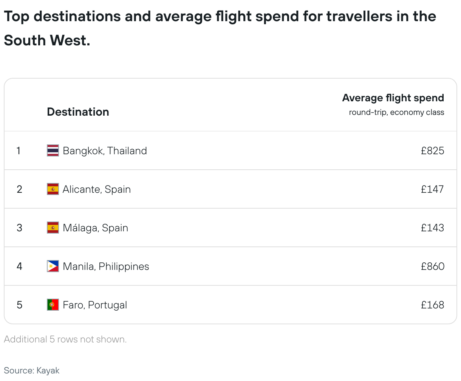Select the Faro, Portugal destination text

click(95, 305)
